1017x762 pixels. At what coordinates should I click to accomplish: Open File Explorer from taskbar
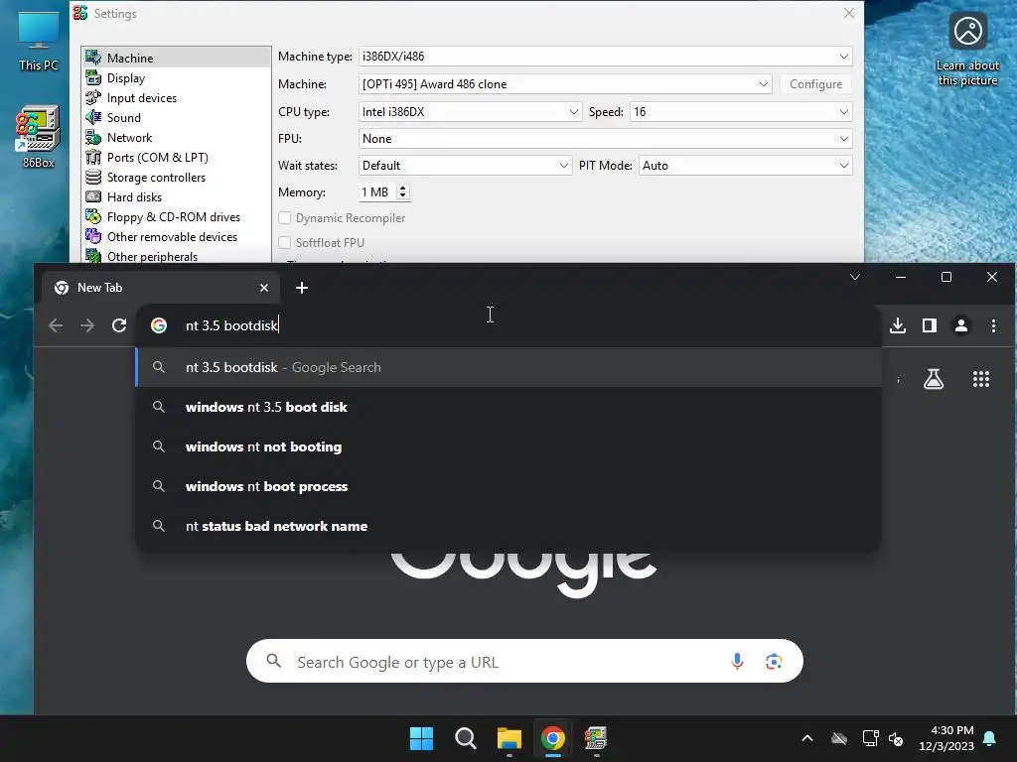509,738
